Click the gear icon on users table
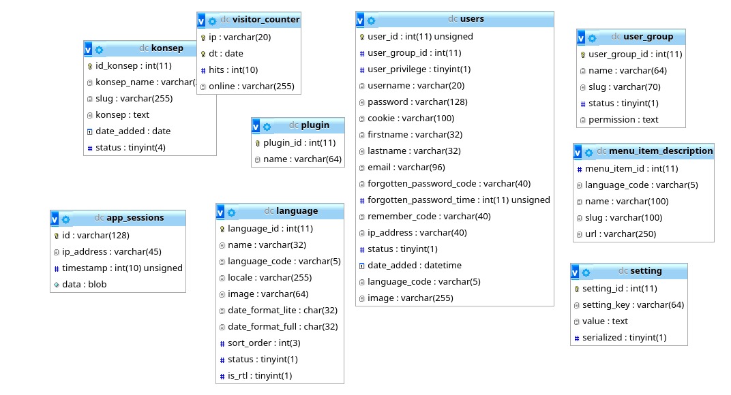The width and height of the screenshot is (731, 395). [x=371, y=20]
